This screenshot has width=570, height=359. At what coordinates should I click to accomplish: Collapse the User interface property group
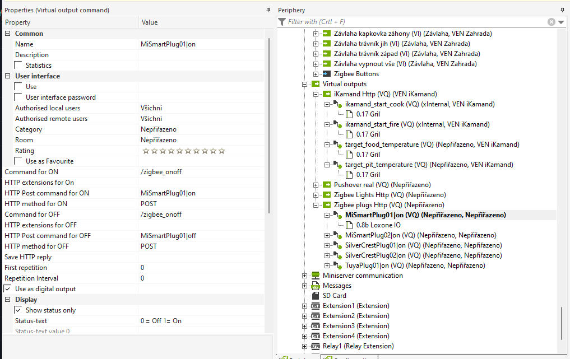[7, 76]
